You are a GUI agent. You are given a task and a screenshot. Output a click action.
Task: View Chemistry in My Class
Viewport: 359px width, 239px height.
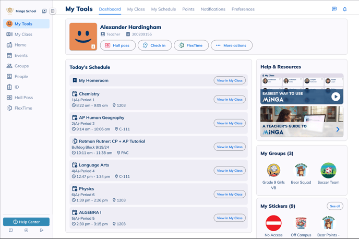click(x=229, y=99)
